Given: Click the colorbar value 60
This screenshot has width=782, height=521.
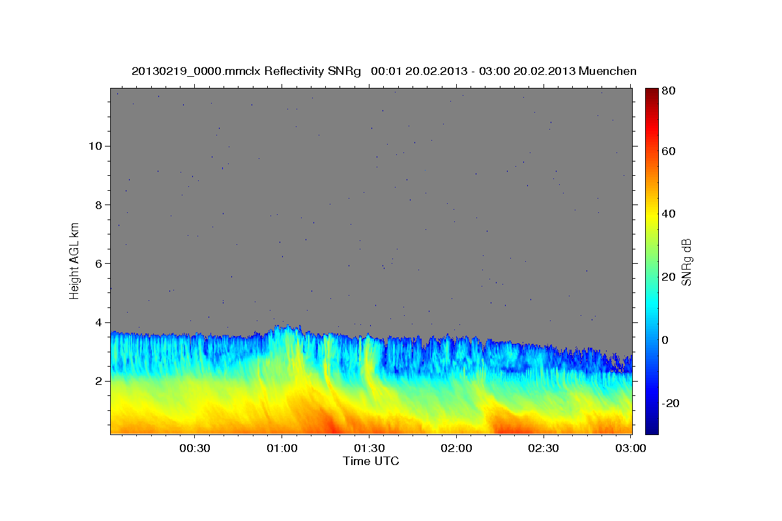Looking at the screenshot, I should pyautogui.click(x=667, y=151).
